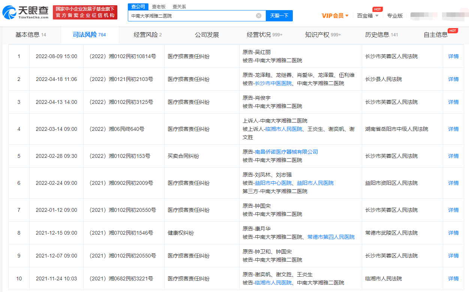Click the 专业版 link
Image resolution: width=469 pixels, height=292 pixels.
pyautogui.click(x=395, y=16)
